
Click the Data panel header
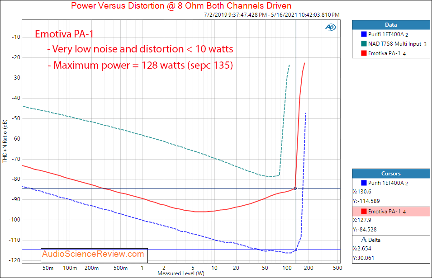click(x=391, y=25)
